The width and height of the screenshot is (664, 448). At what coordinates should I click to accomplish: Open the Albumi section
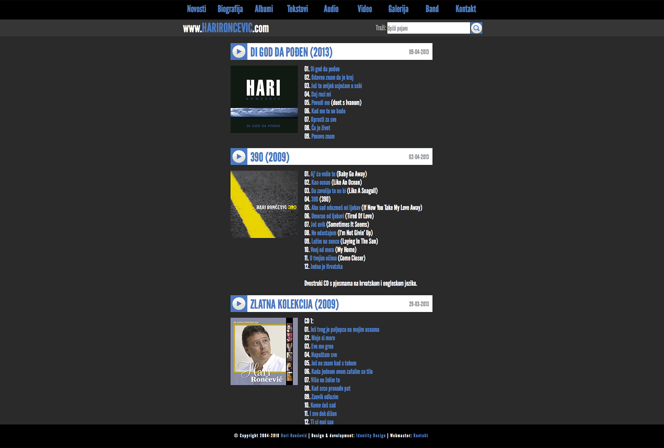pos(264,9)
